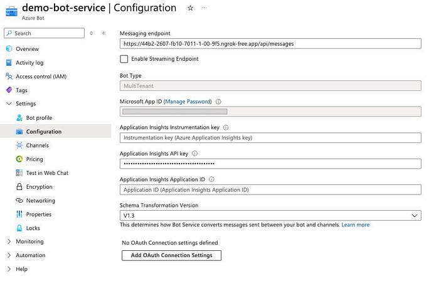Click the Messaging endpoint input field
The height and width of the screenshot is (286, 439).
tap(270, 44)
